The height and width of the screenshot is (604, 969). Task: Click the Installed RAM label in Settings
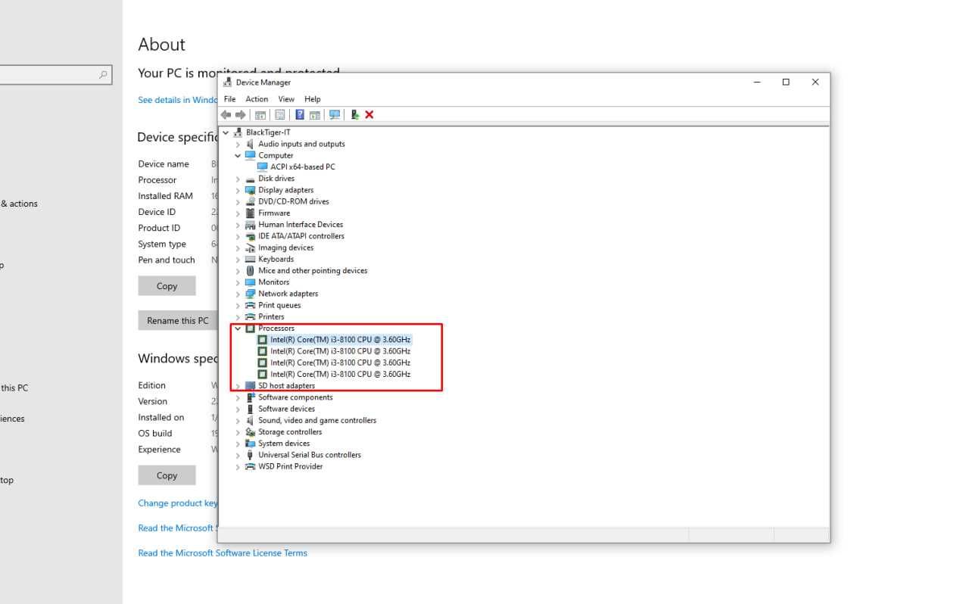click(x=165, y=196)
